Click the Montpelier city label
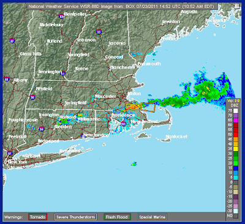Image resolution: width=245 pixels, height=224 pixels. [x=75, y=14]
